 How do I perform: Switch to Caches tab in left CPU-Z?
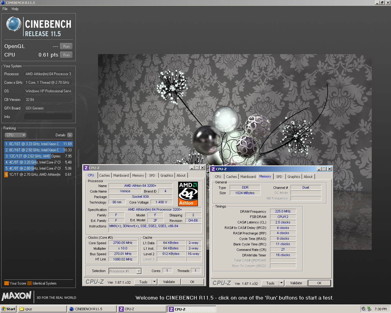104,175
